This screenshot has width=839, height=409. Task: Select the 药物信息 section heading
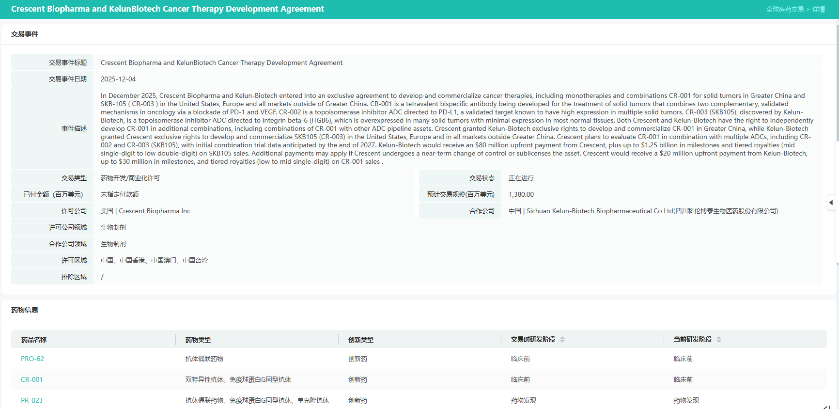(25, 310)
